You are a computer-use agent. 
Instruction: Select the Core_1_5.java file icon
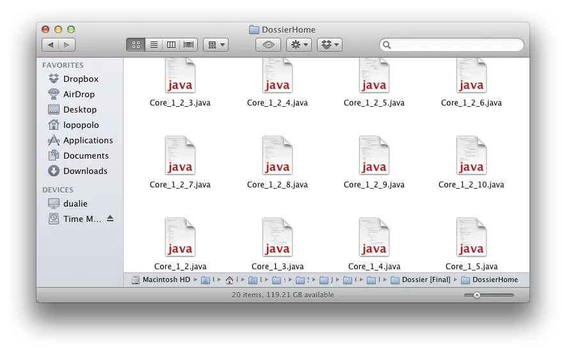tap(471, 237)
